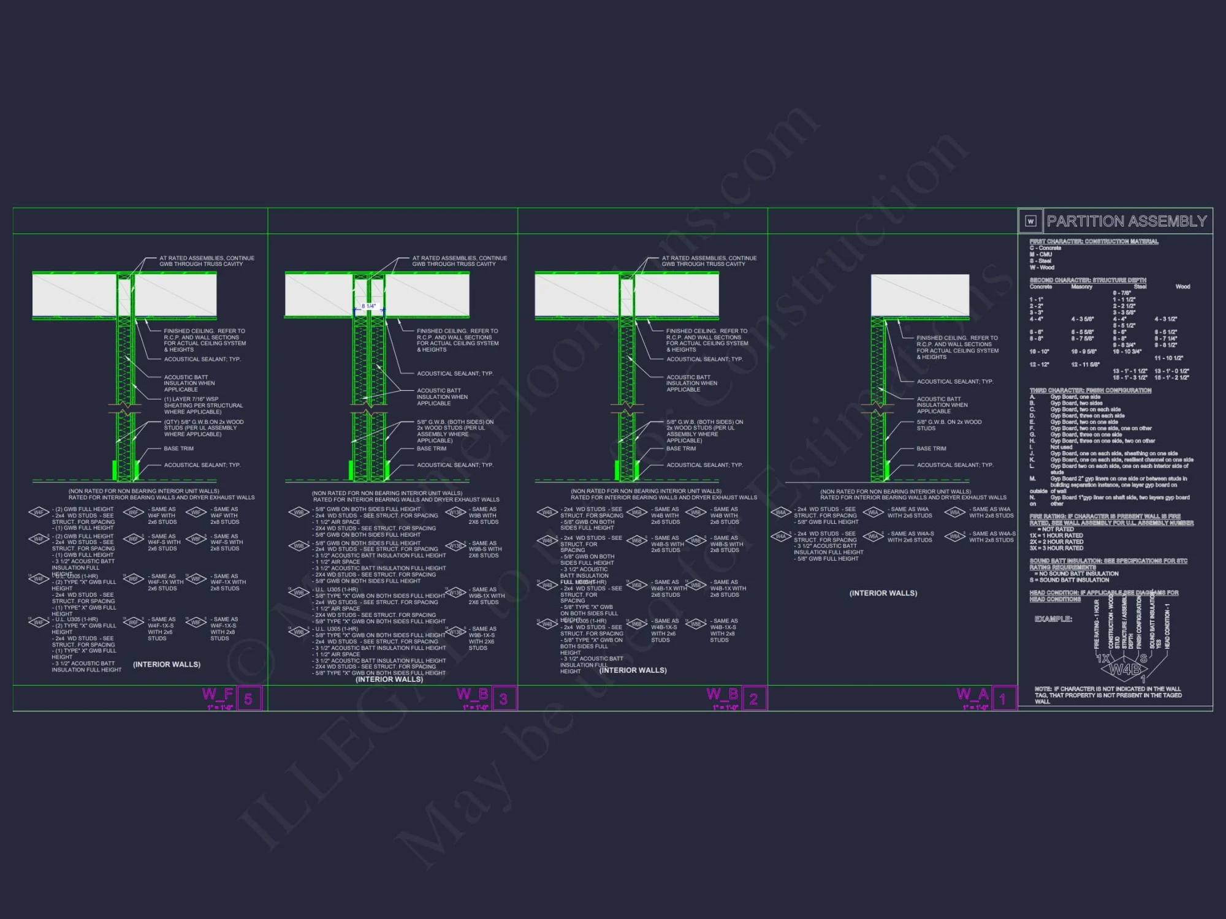Click the W_A detail title label
Screen dimensions: 1226x919
tap(972, 694)
